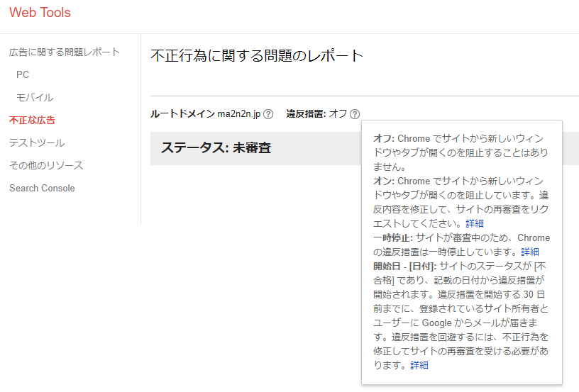Click the 不正行為に関する問題のレポート heading
Screen dimensions: 579x392
tap(257, 56)
